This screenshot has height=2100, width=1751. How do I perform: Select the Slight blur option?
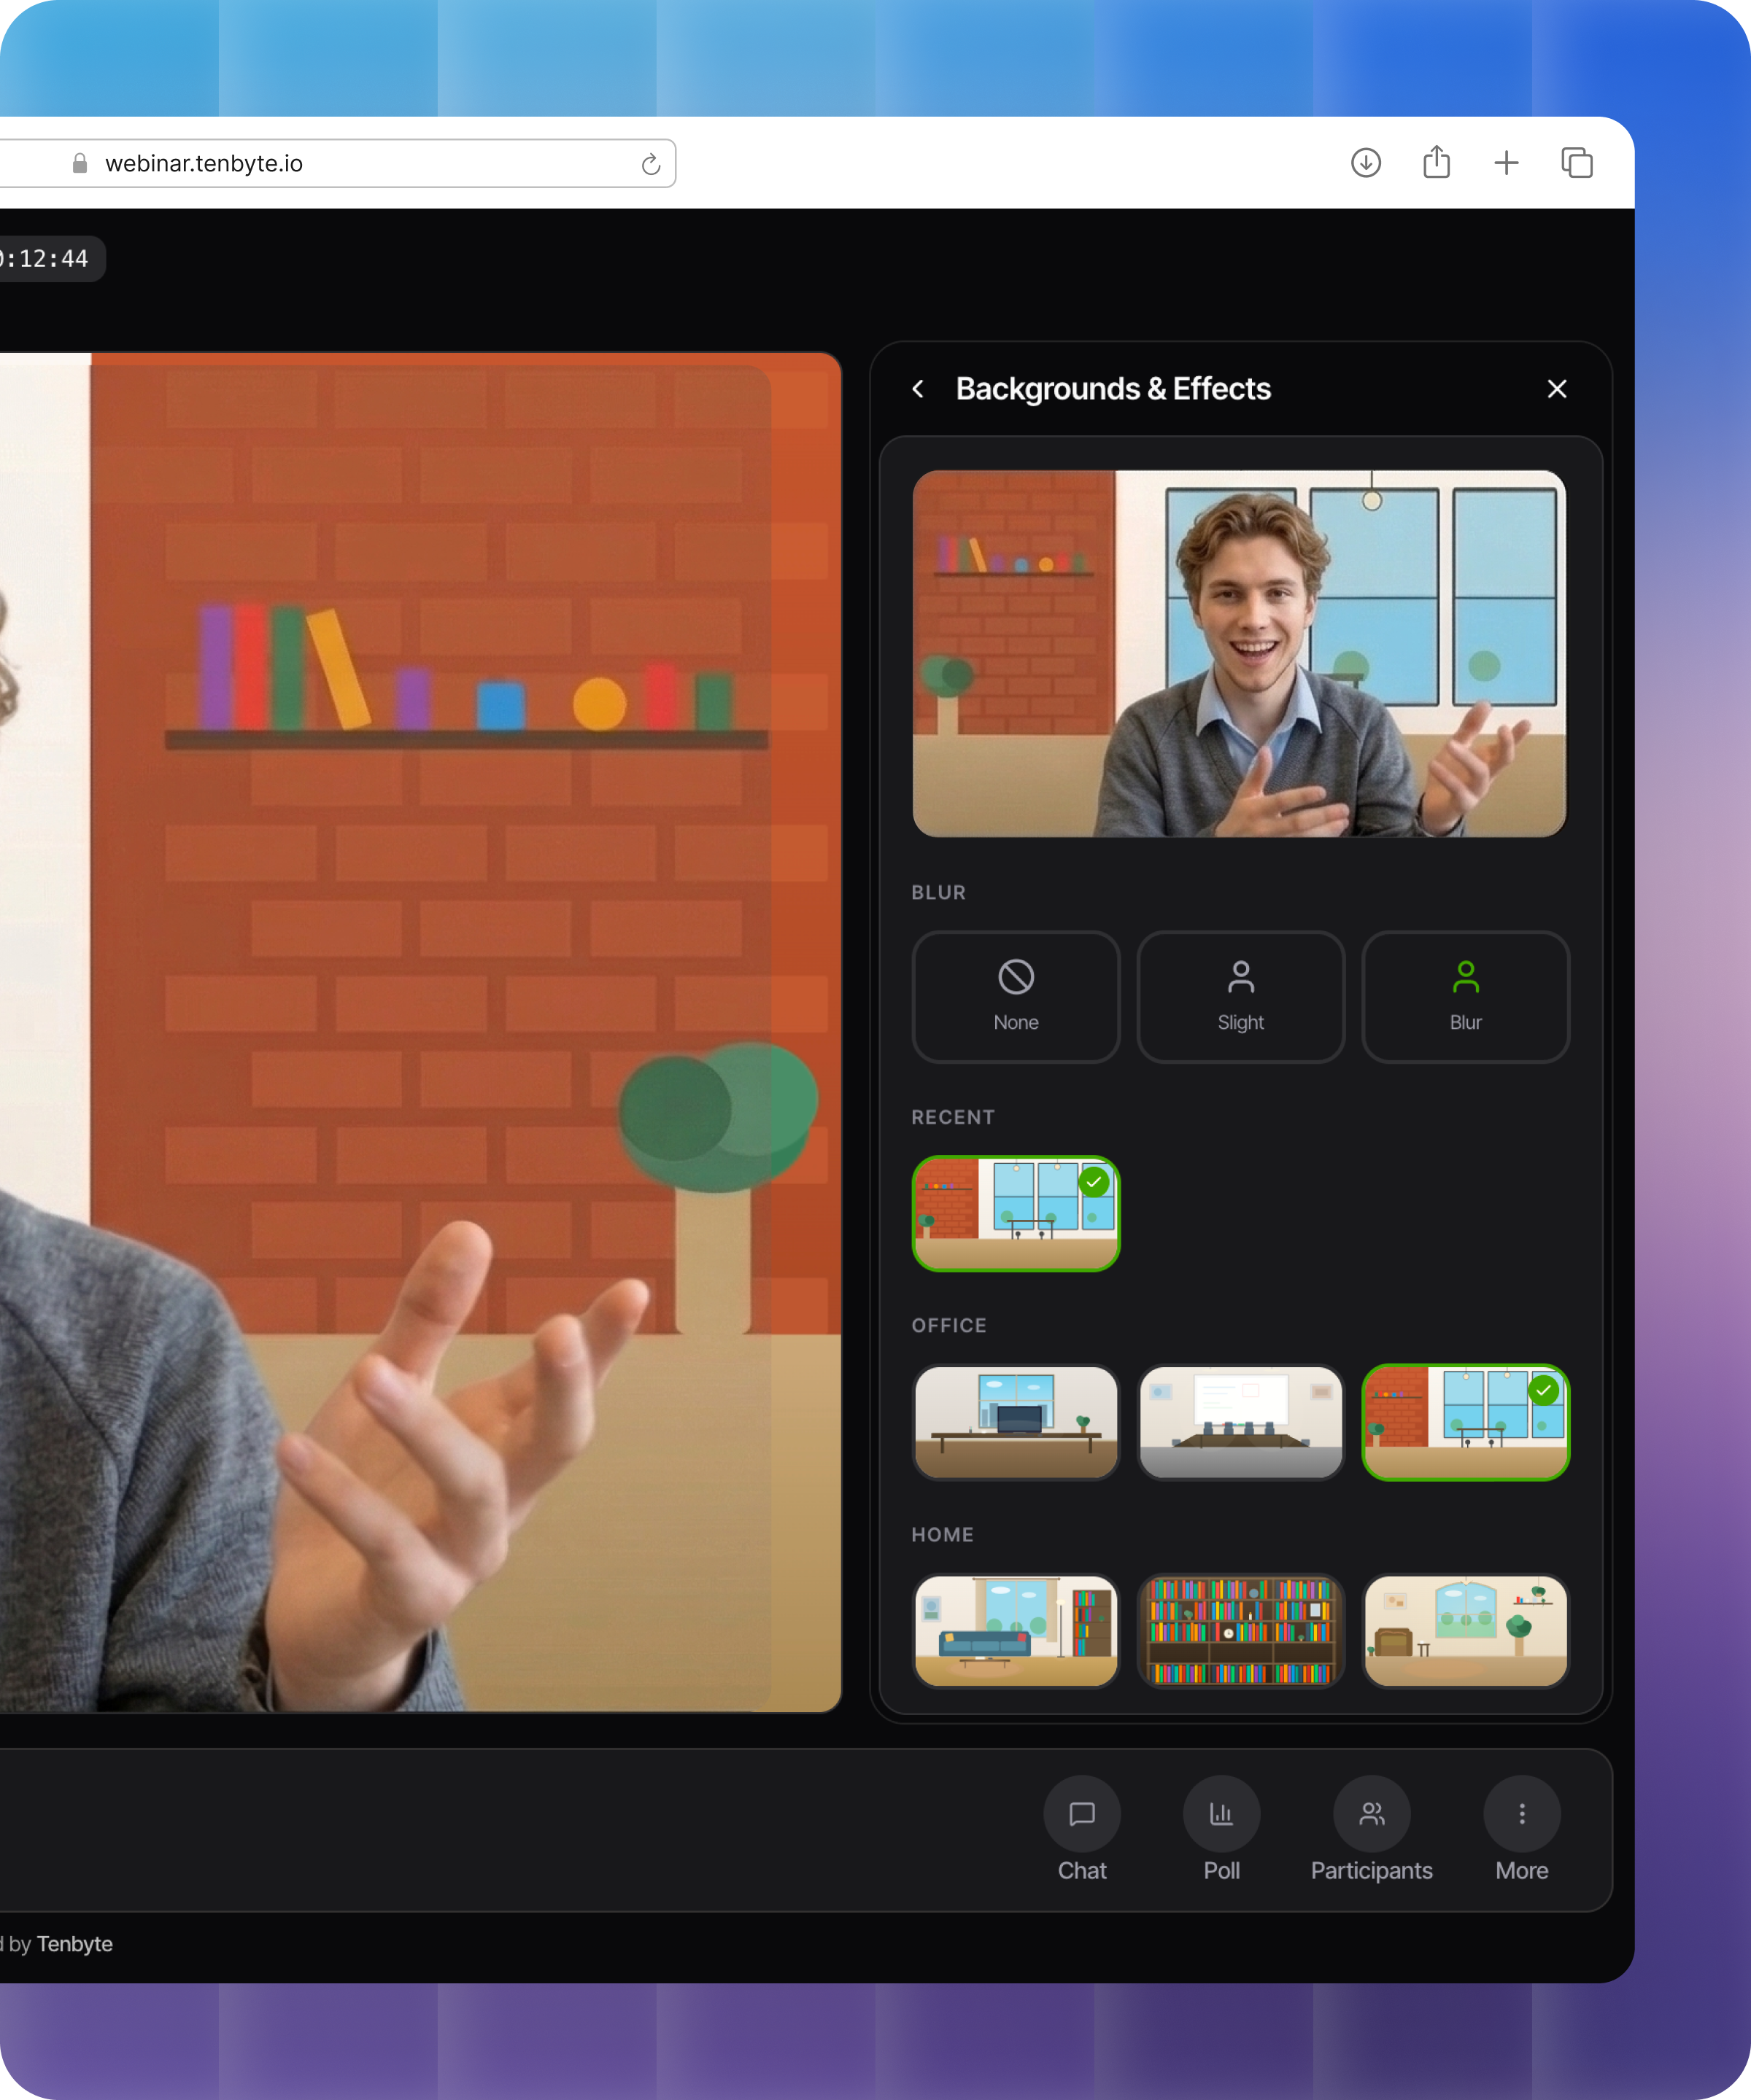(1241, 996)
